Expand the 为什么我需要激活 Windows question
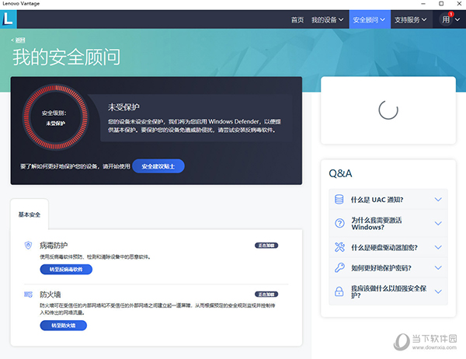466x359 pixels. point(388,223)
